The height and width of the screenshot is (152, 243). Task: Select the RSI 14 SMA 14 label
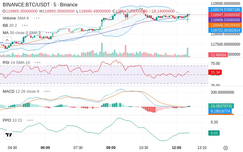[16, 63]
